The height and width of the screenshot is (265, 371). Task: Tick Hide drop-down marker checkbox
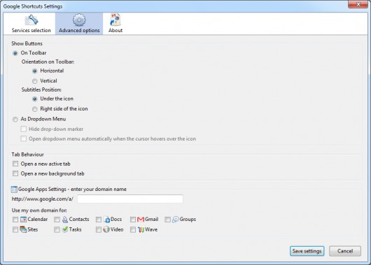[x=23, y=129]
